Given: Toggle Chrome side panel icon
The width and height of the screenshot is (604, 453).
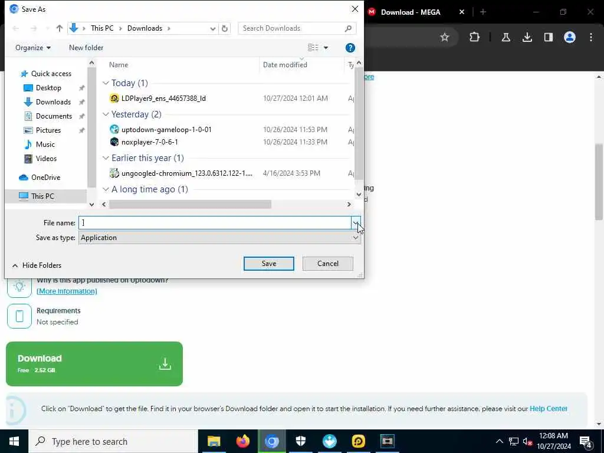Looking at the screenshot, I should click(x=549, y=37).
